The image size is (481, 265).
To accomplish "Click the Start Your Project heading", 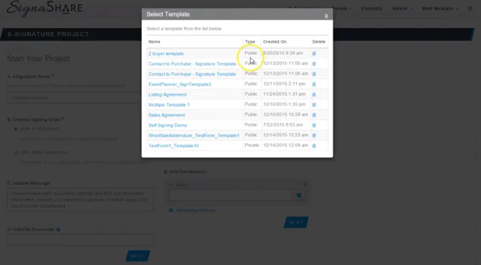I will [38, 58].
